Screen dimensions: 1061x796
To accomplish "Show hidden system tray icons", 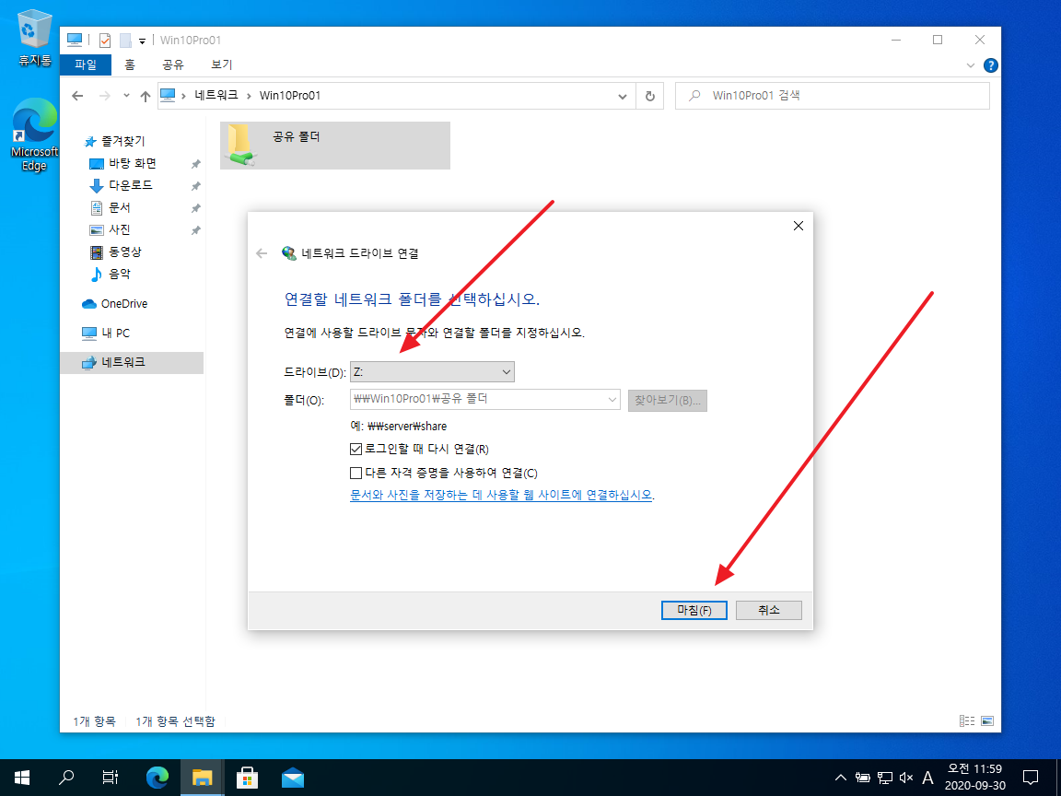I will 840,778.
